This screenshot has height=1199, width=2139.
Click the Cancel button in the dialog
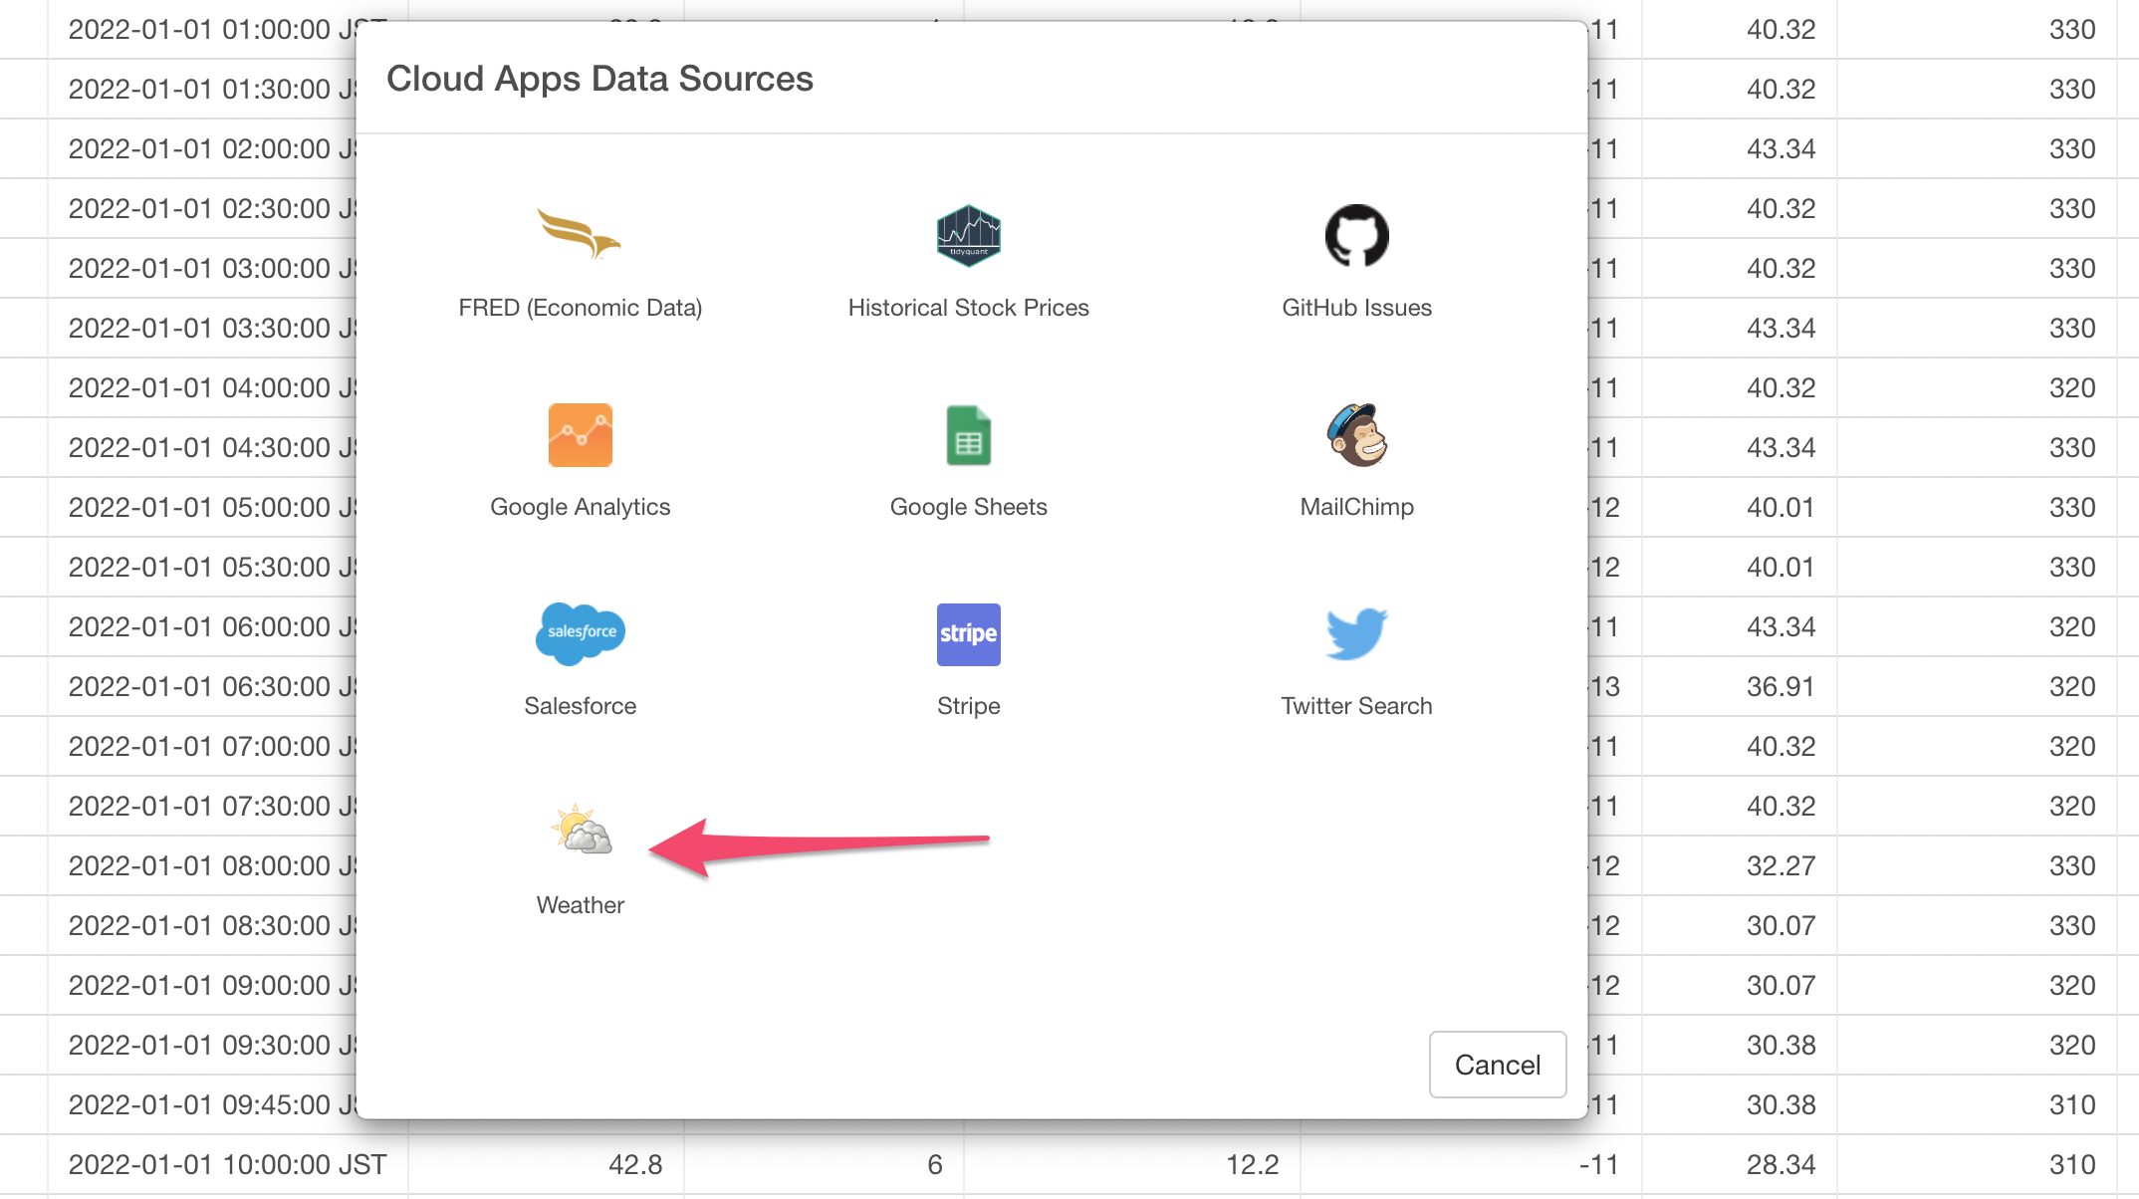tap(1498, 1065)
